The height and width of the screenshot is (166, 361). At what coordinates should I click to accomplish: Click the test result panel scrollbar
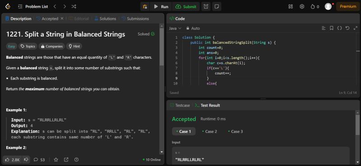pos(357,124)
